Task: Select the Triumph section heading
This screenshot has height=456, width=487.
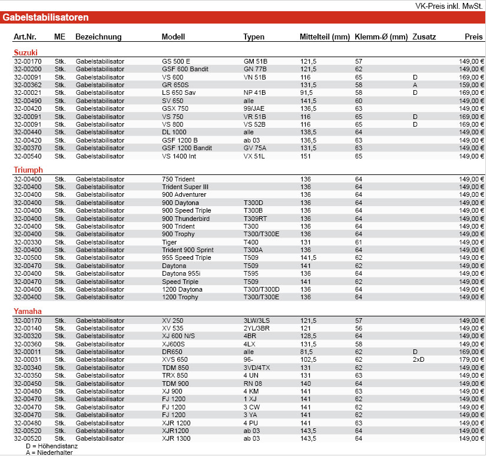Action: (x=28, y=170)
